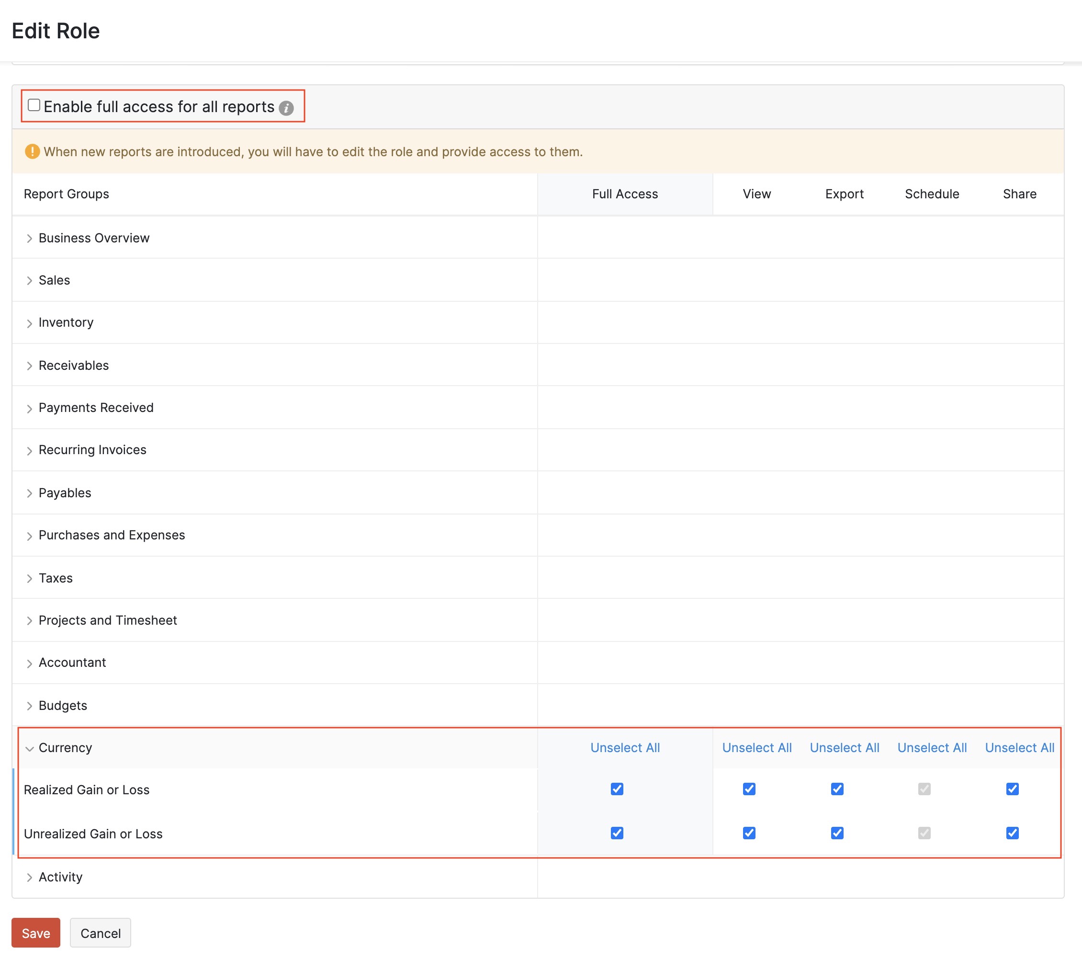Uncheck Share for Realized Gain or Loss
Image resolution: width=1082 pixels, height=960 pixels.
coord(1012,789)
